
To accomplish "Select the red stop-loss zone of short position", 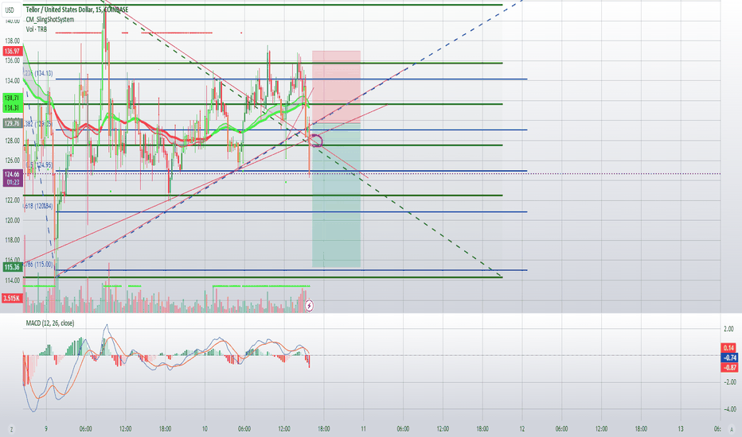I will (337, 87).
